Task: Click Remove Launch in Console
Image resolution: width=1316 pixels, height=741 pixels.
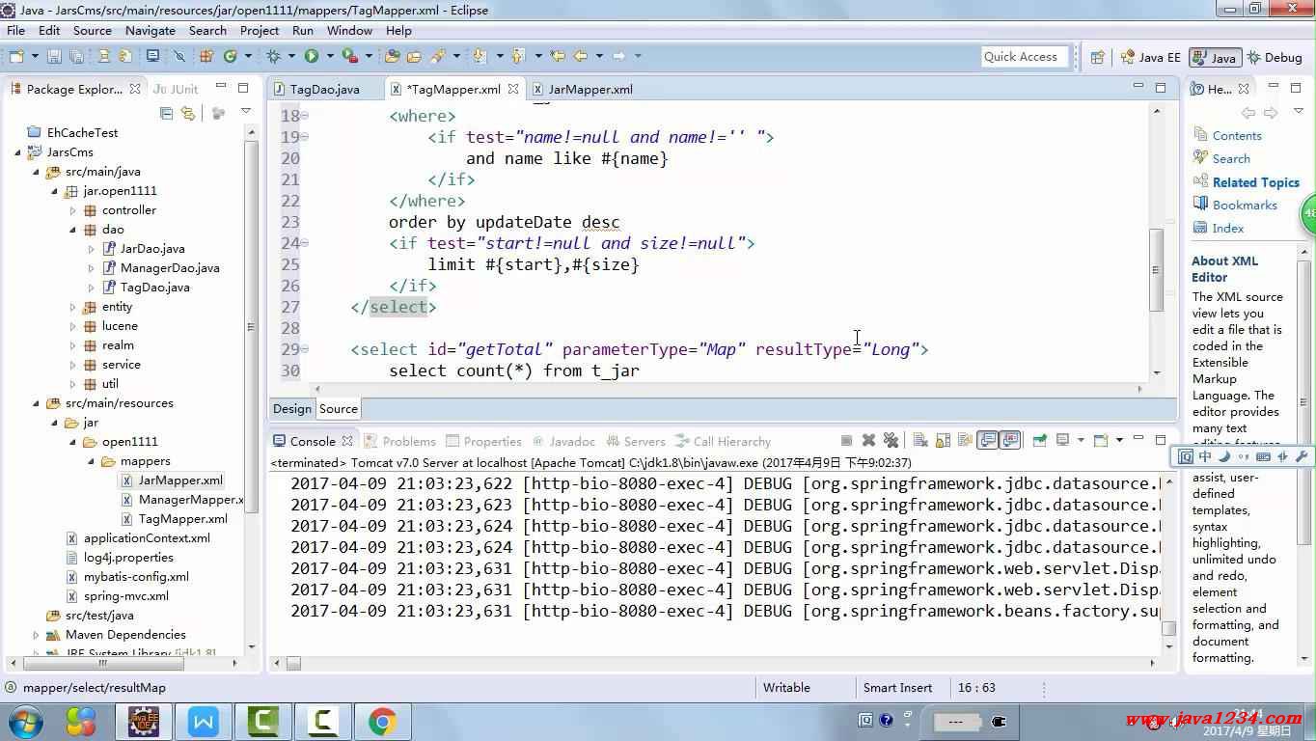Action: (x=868, y=440)
